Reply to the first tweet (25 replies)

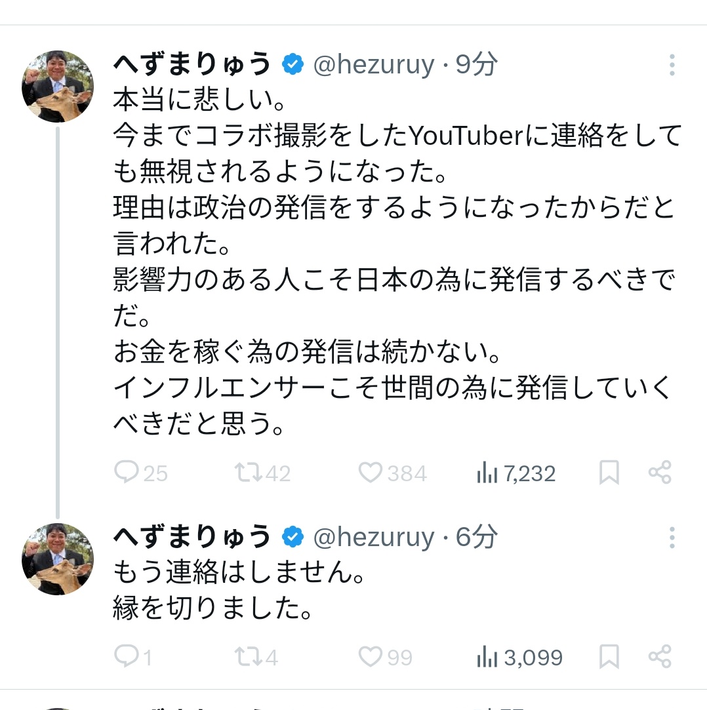pos(125,473)
